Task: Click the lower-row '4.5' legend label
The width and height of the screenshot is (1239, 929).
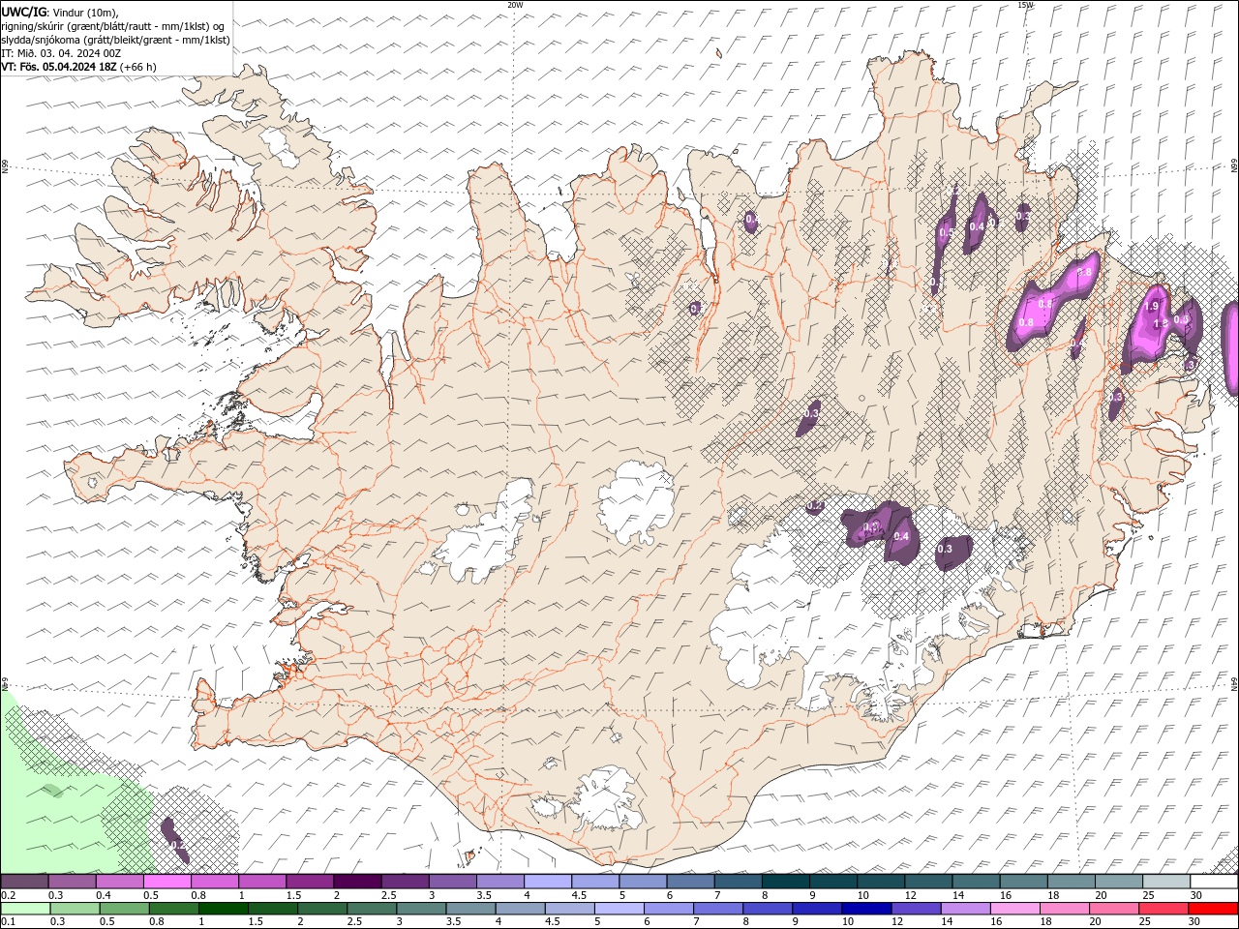Action: (x=553, y=921)
